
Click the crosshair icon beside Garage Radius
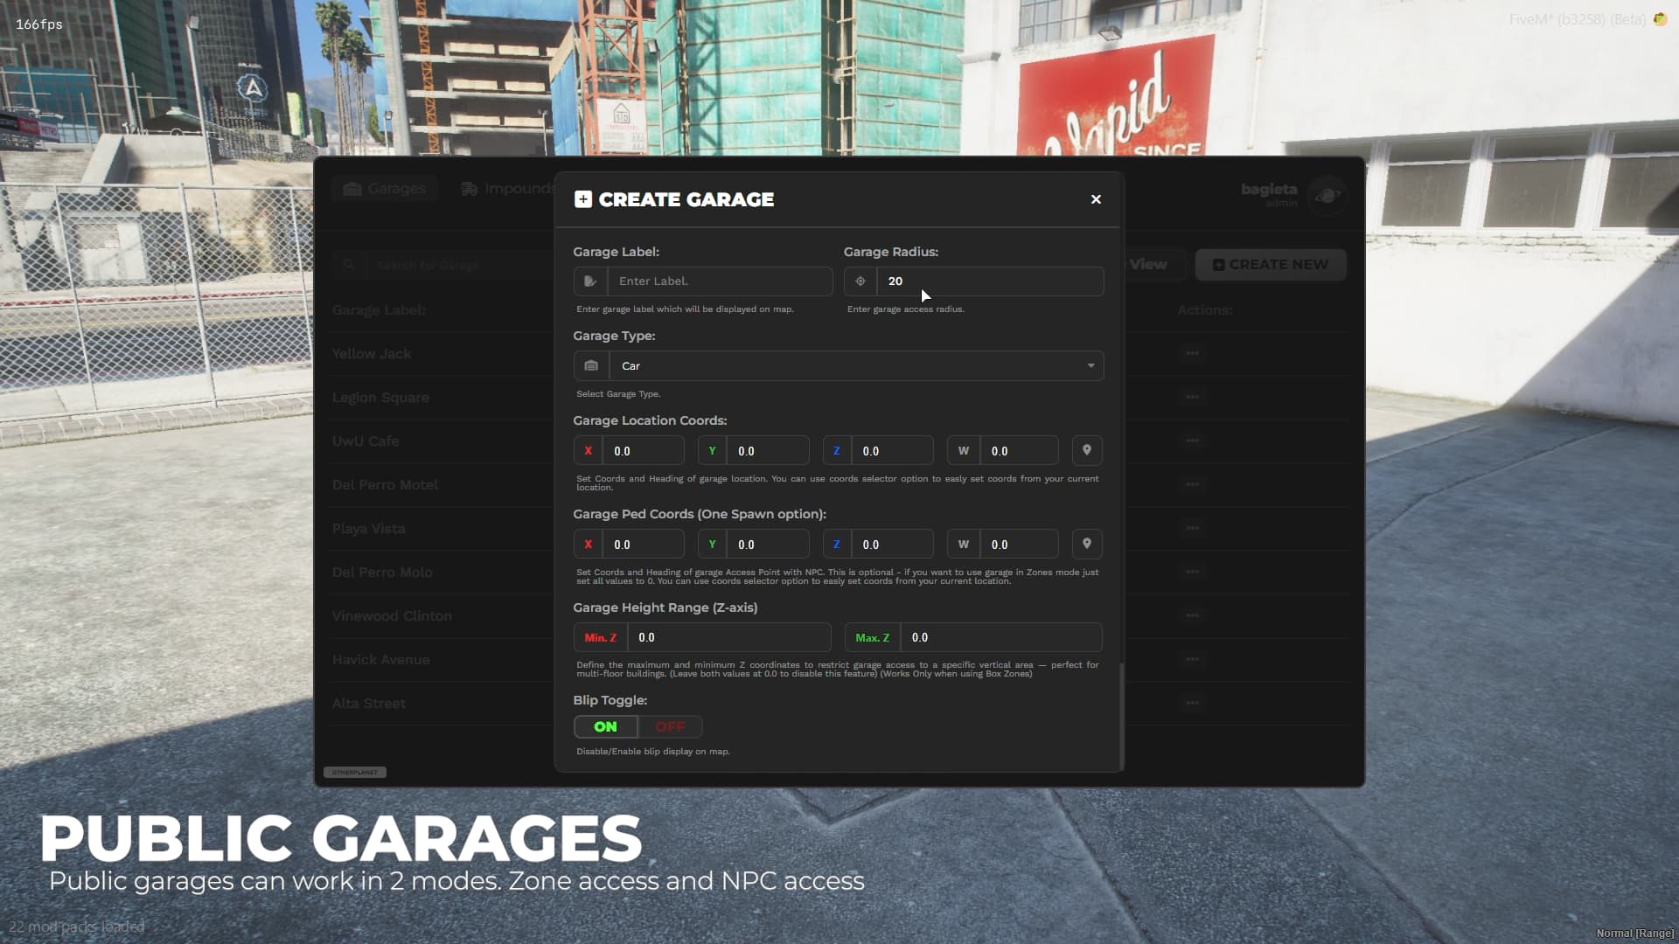pos(860,281)
